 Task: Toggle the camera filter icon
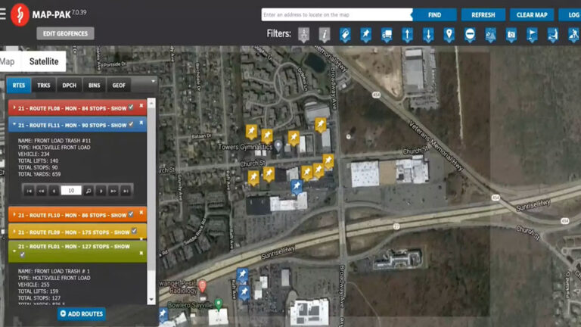511,35
